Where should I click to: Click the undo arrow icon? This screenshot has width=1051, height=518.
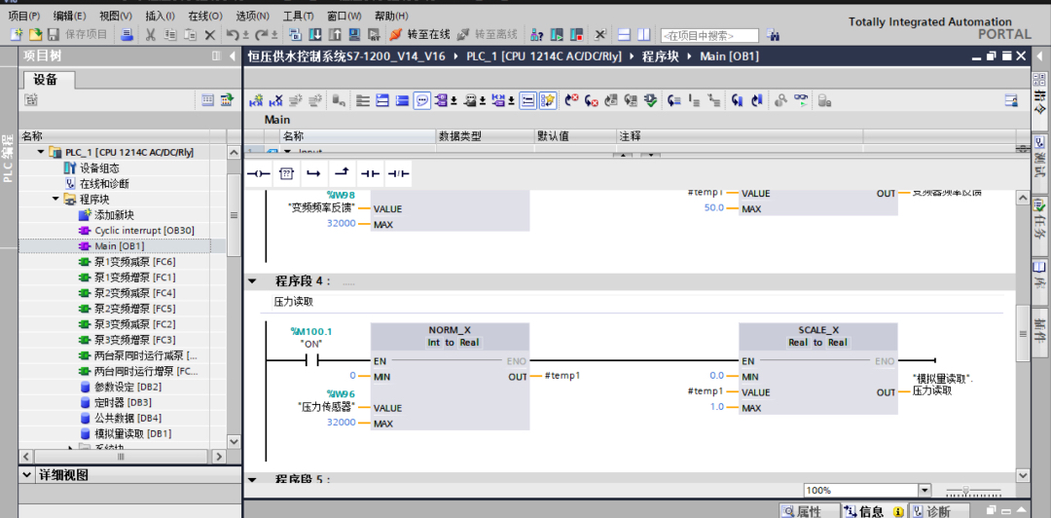pyautogui.click(x=233, y=34)
